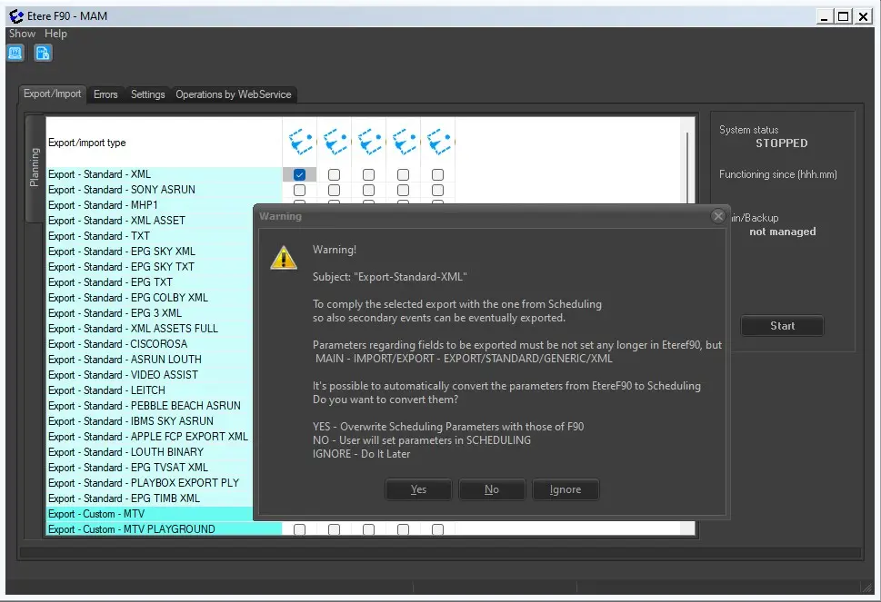Viewport: 881px width, 602px height.
Task: Select the fifth Etere logo column header
Action: (x=437, y=142)
